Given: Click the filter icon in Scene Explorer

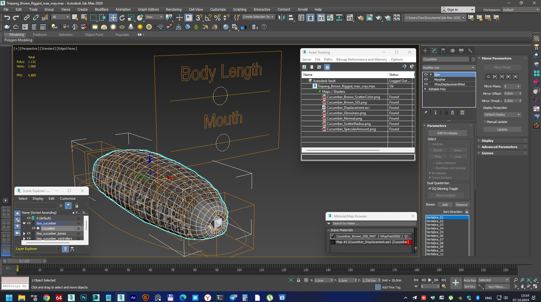Looking at the screenshot, I should pos(68,206).
